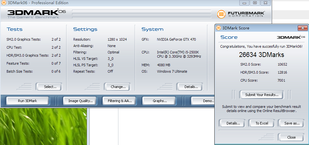Click the Score heading in dialog
Screen dimensions: 309x145
(x=229, y=37)
